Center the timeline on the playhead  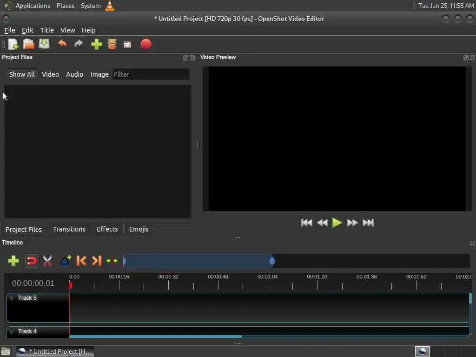tap(112, 261)
